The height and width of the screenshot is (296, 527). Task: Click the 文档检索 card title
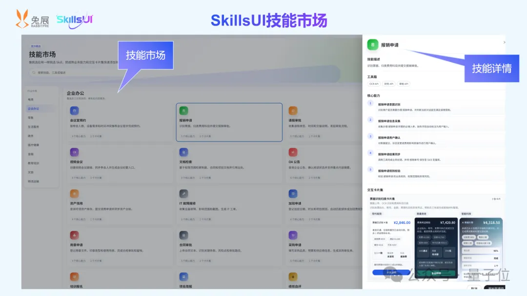point(185,162)
